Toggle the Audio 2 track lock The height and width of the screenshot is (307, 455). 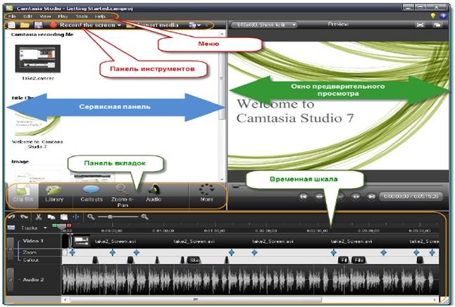(11, 280)
